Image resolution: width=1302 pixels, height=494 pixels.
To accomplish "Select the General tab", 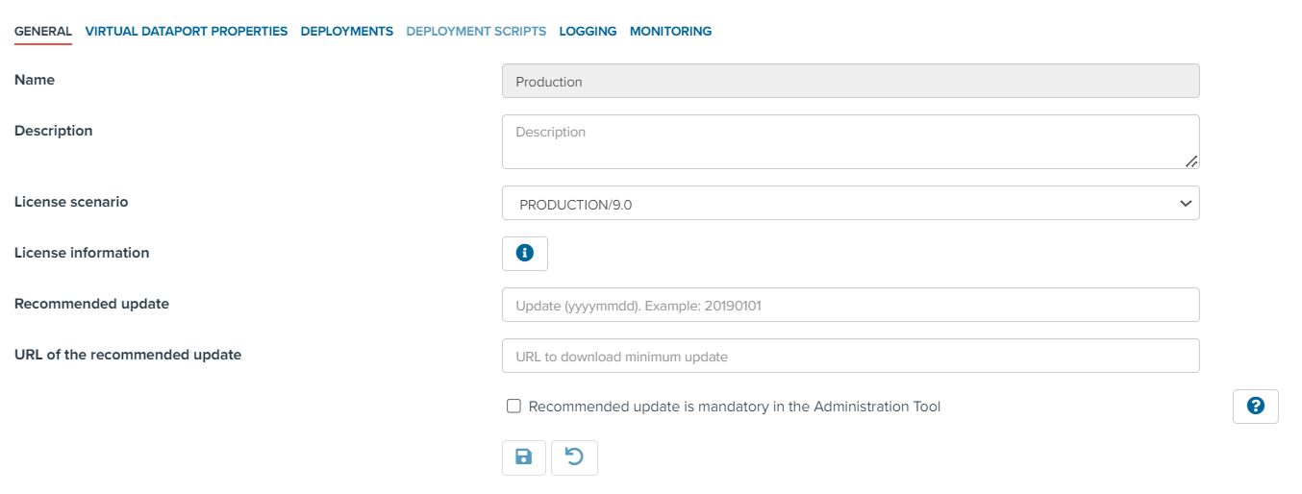I will click(x=43, y=32).
